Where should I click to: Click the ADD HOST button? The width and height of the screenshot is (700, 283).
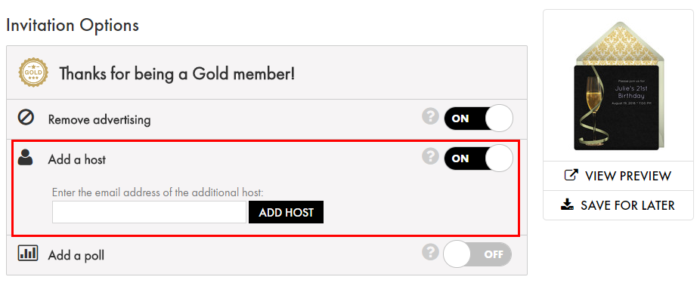point(287,212)
